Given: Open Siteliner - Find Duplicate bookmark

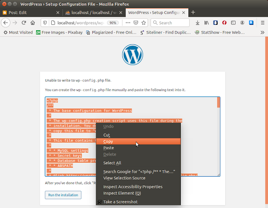Looking at the screenshot, I should [x=165, y=32].
